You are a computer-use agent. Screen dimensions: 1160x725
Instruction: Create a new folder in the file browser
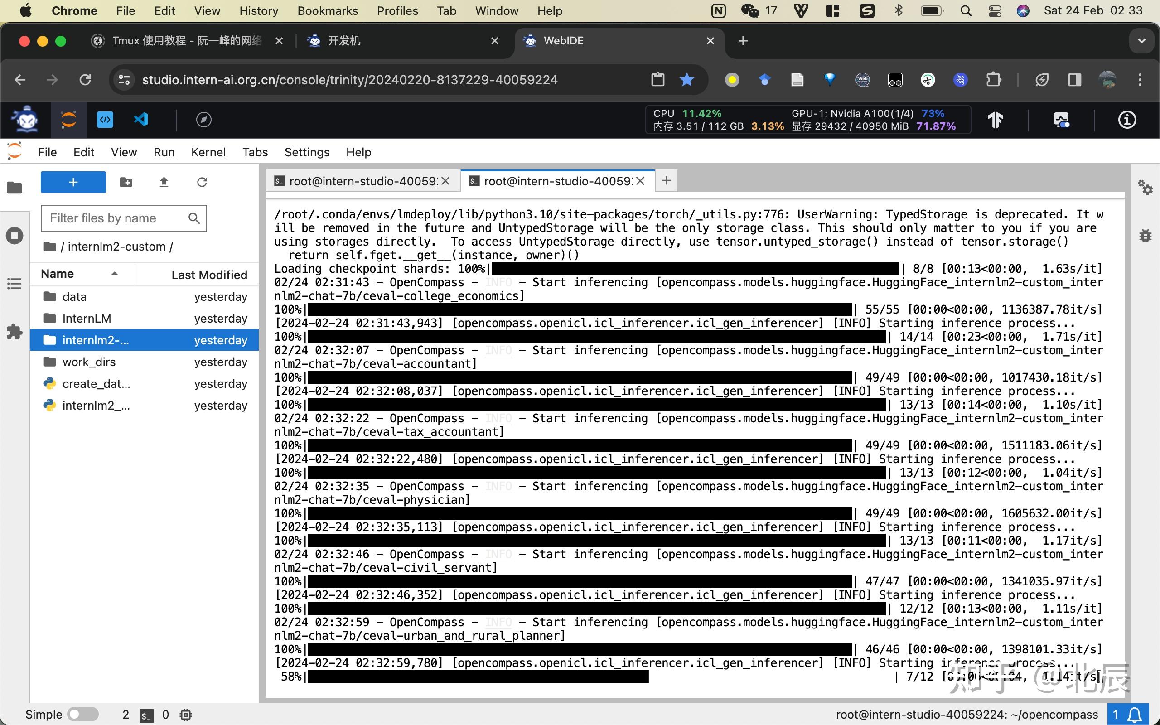click(125, 182)
